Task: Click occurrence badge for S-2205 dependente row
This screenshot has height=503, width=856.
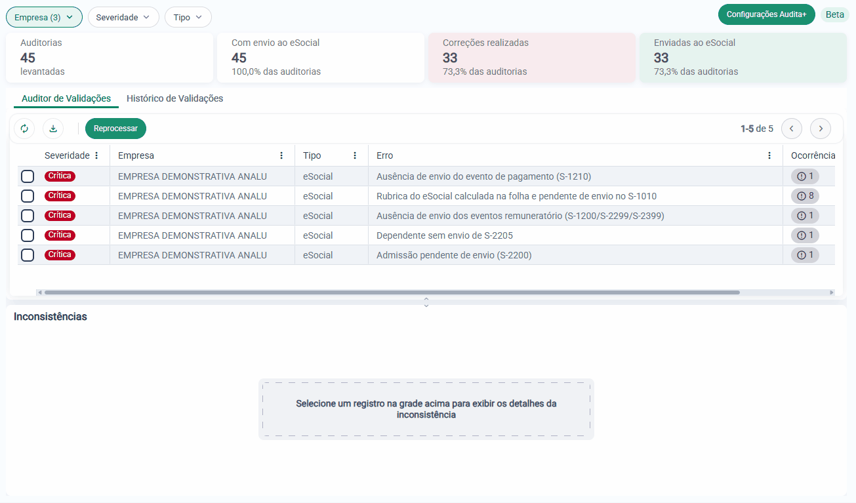Action: coord(805,235)
